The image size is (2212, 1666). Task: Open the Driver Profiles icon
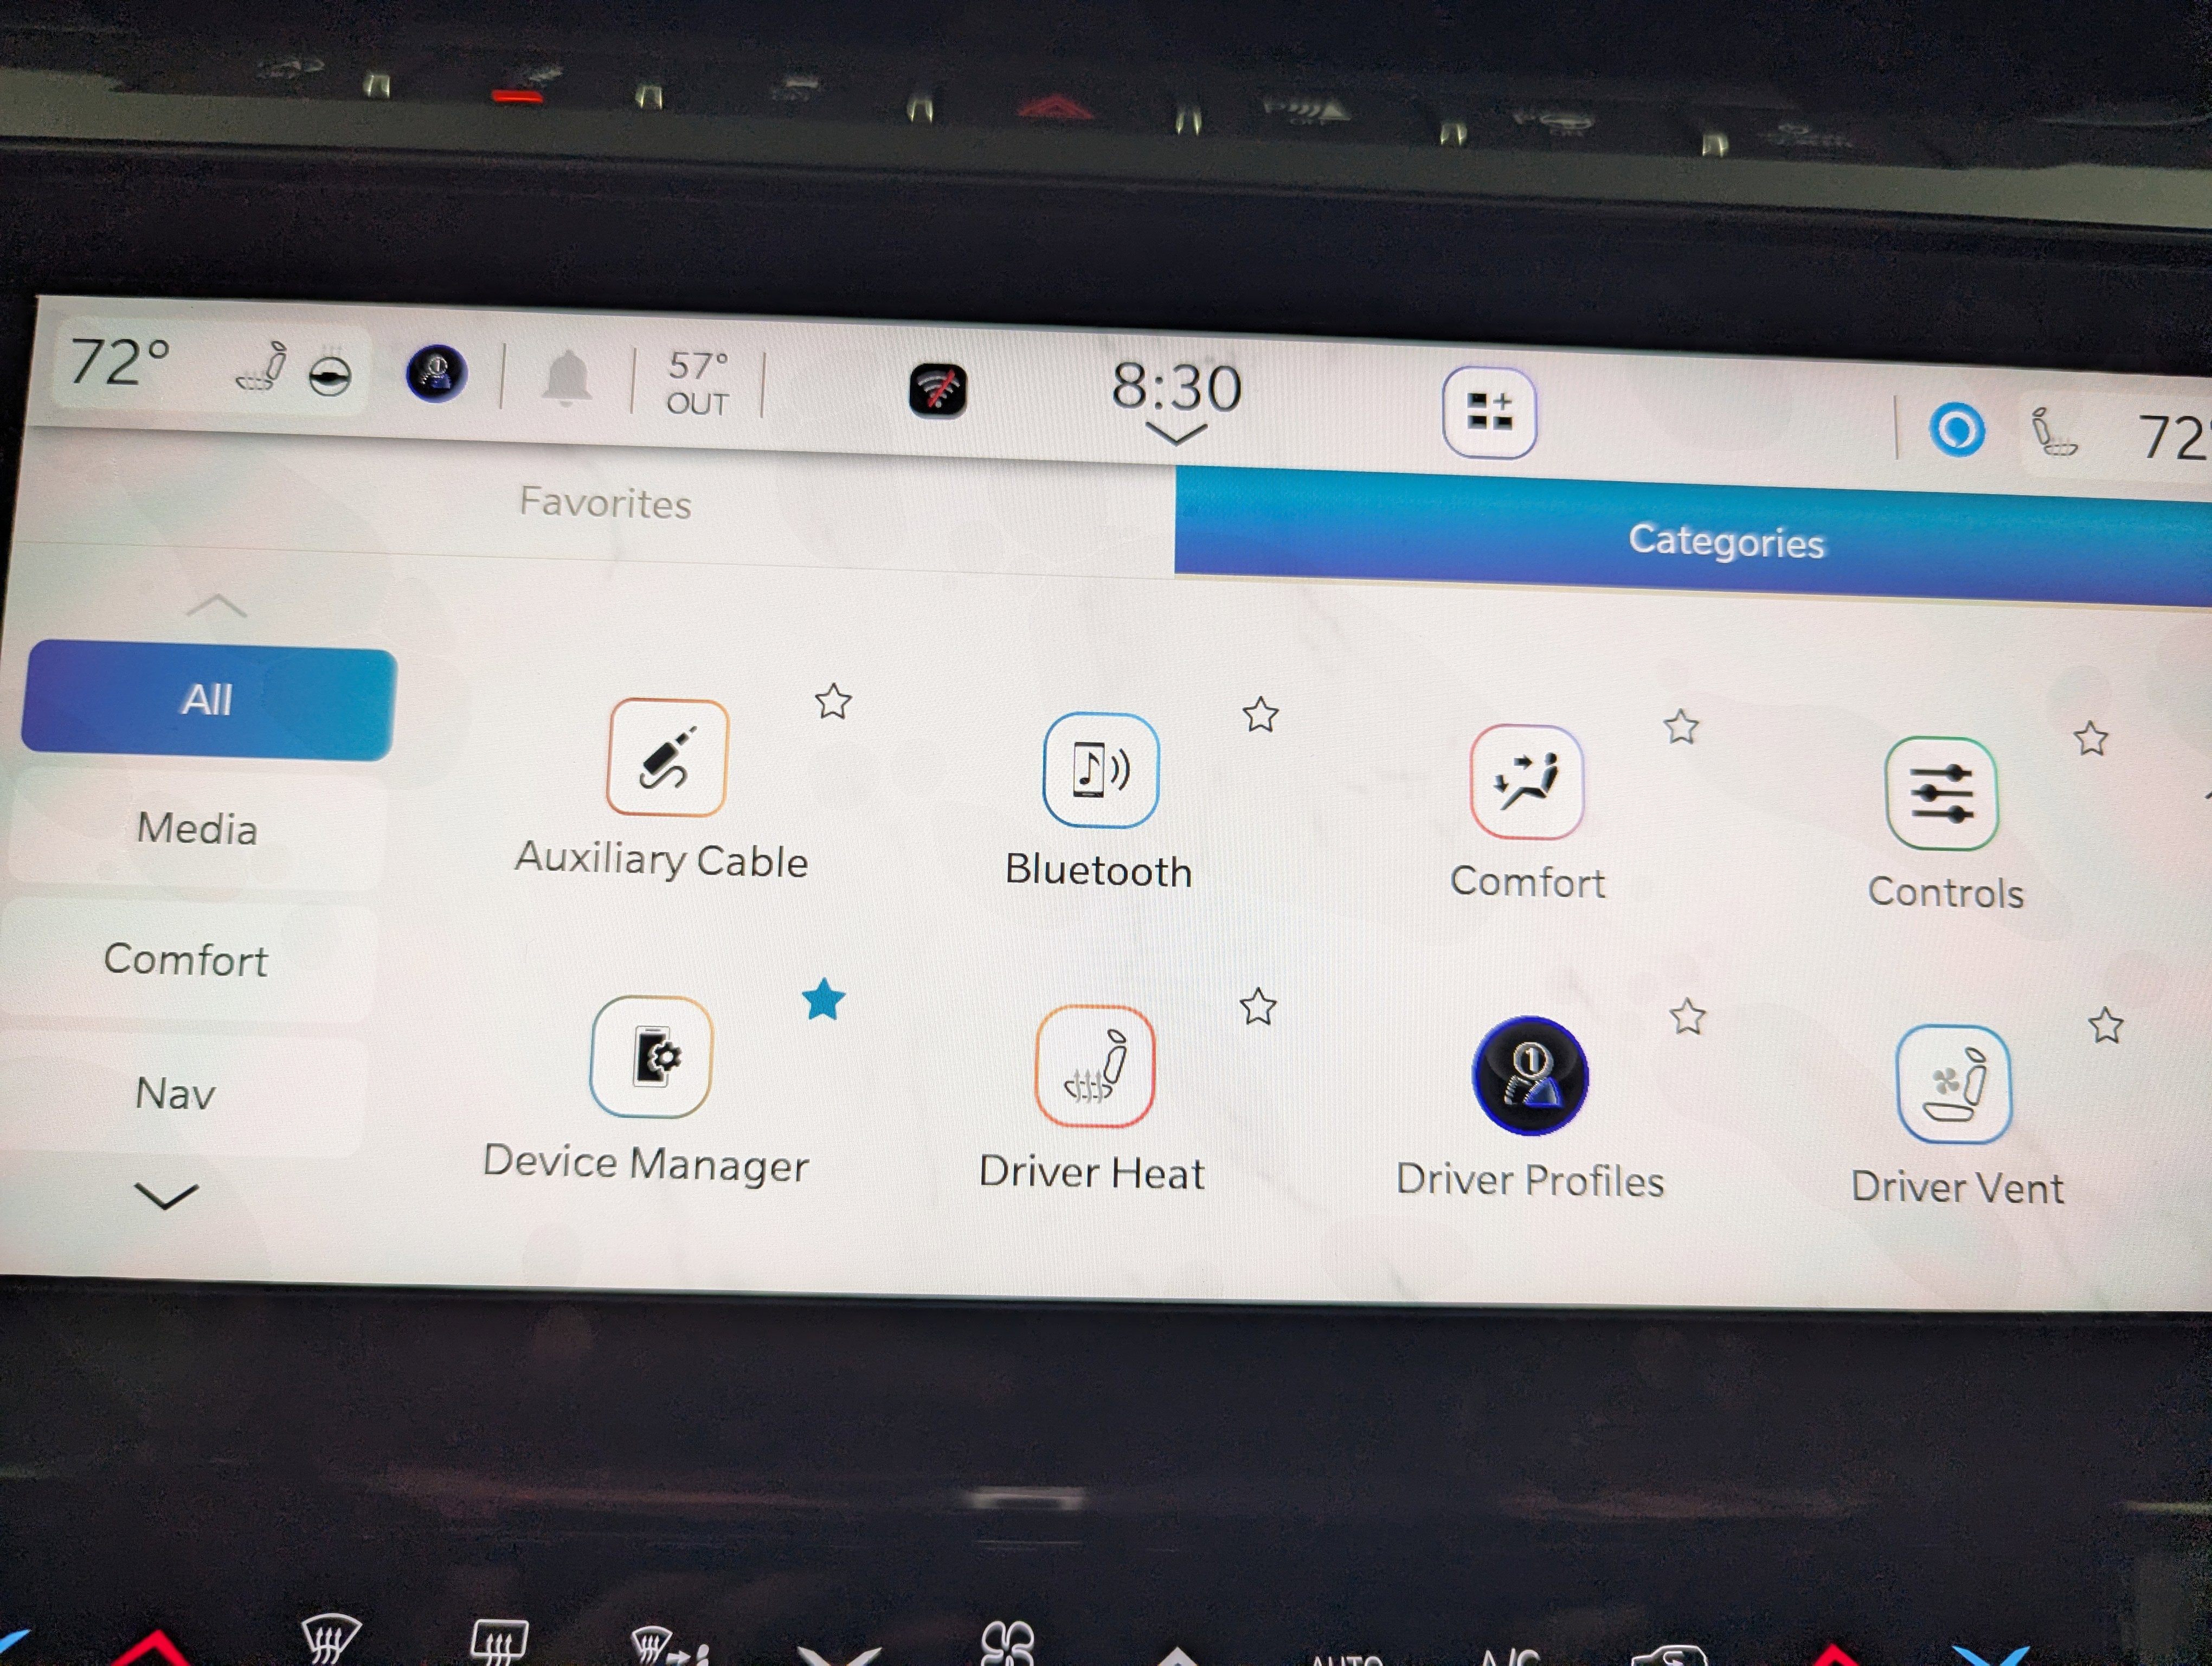1529,1076
